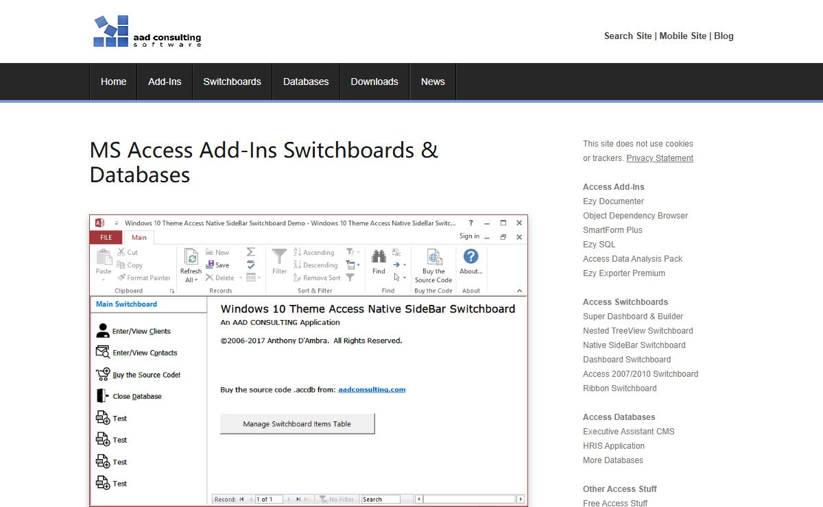
Task: Open the Ezy Documenter link
Action: (613, 201)
